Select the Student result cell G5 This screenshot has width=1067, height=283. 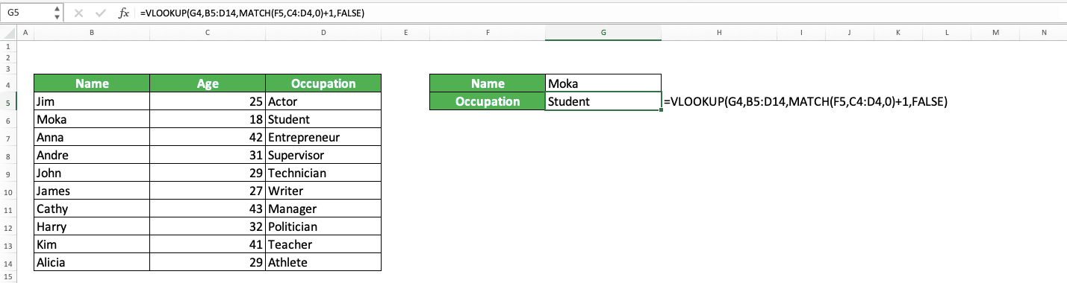click(x=603, y=101)
